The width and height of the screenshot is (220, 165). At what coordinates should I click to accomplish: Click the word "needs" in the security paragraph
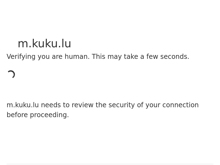coord(51,105)
